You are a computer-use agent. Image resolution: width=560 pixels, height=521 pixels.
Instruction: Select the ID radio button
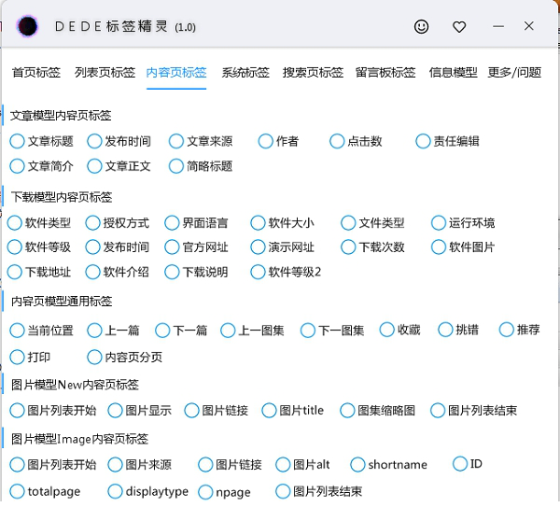[460, 464]
